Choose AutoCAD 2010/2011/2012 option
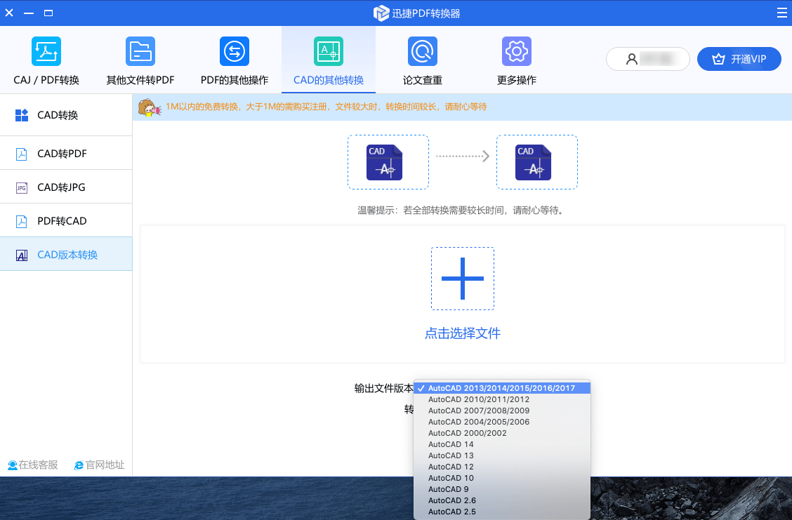792x520 pixels. coord(501,399)
